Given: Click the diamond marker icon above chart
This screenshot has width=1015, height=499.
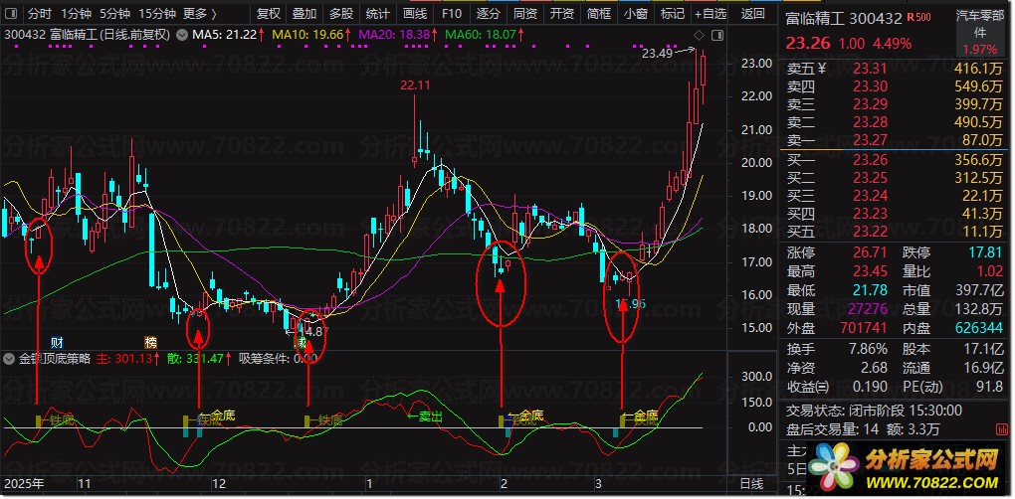Looking at the screenshot, I should (700, 35).
